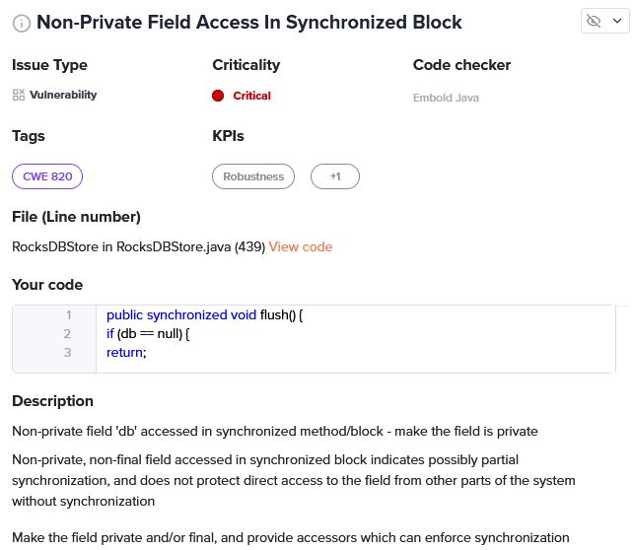Click the info icon beside the issue title

pos(21,23)
